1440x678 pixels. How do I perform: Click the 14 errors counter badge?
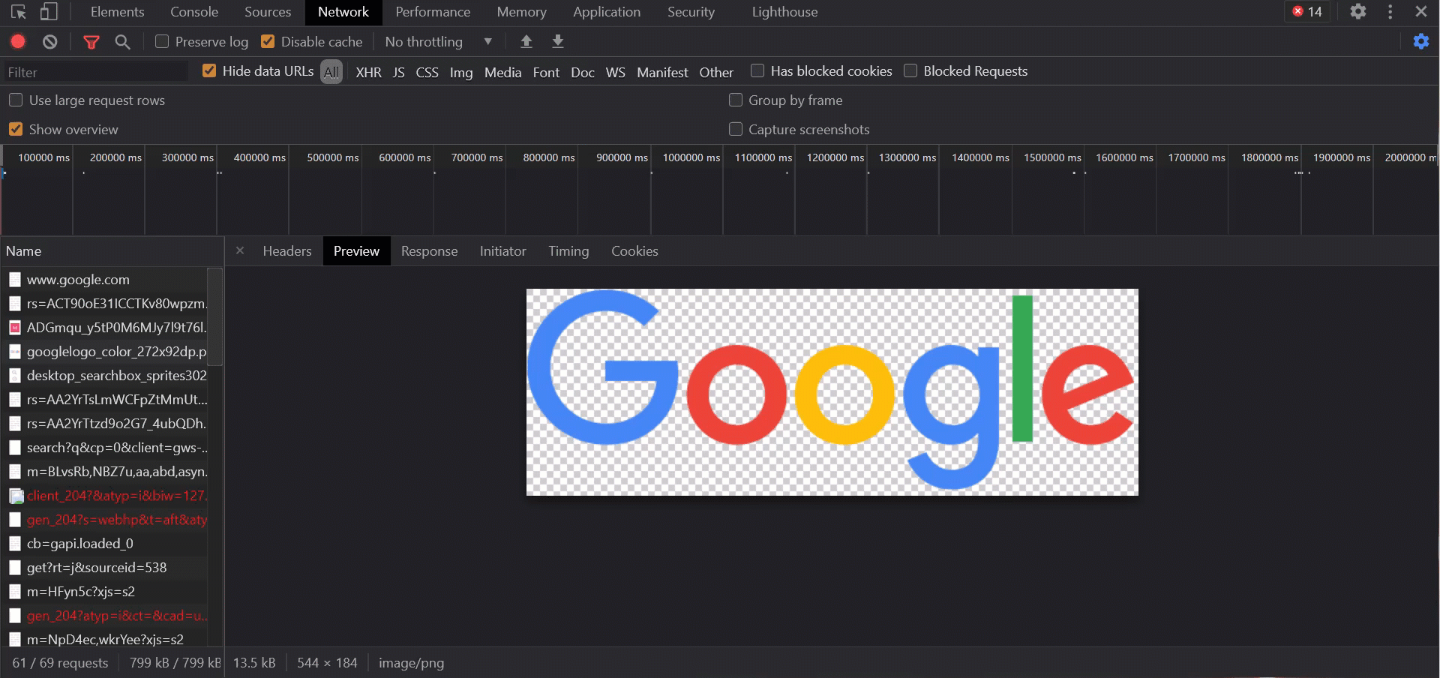pyautogui.click(x=1307, y=12)
